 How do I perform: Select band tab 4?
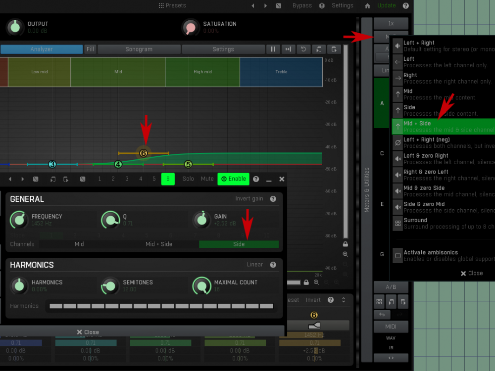141,179
